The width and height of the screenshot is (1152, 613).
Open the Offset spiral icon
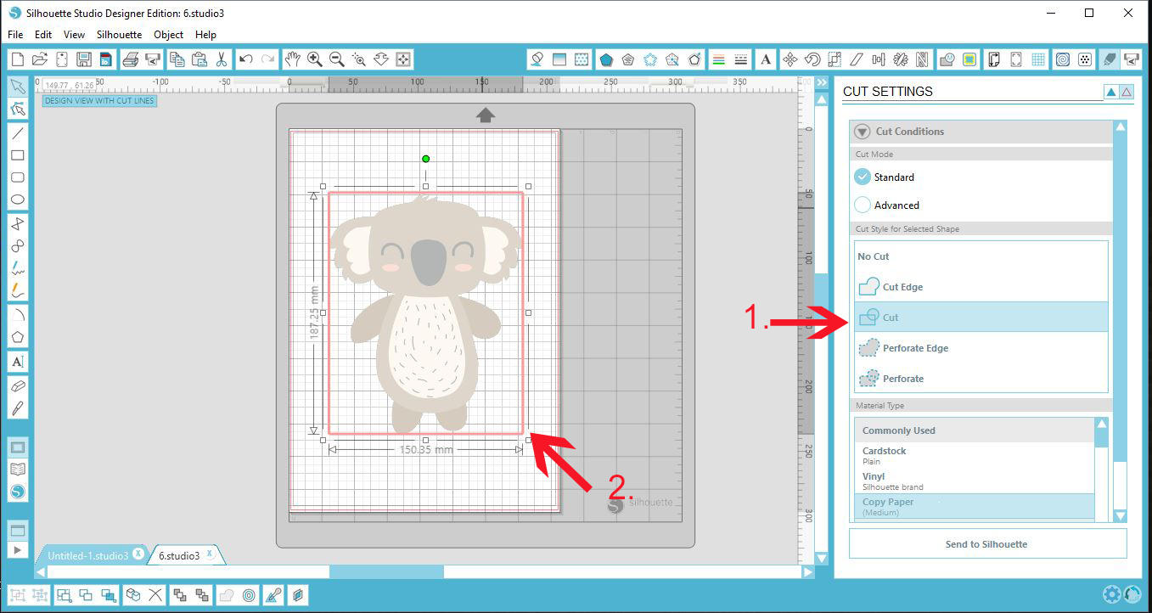(x=1062, y=59)
